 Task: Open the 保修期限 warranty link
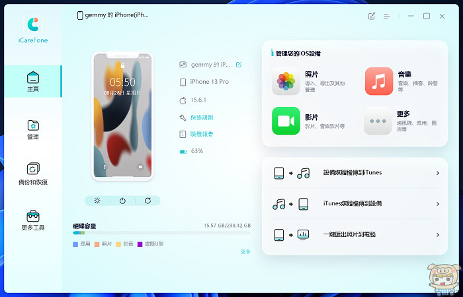click(202, 117)
